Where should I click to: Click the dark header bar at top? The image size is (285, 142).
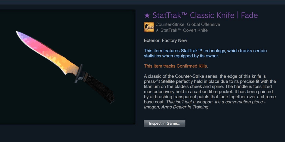(x=142, y=2)
